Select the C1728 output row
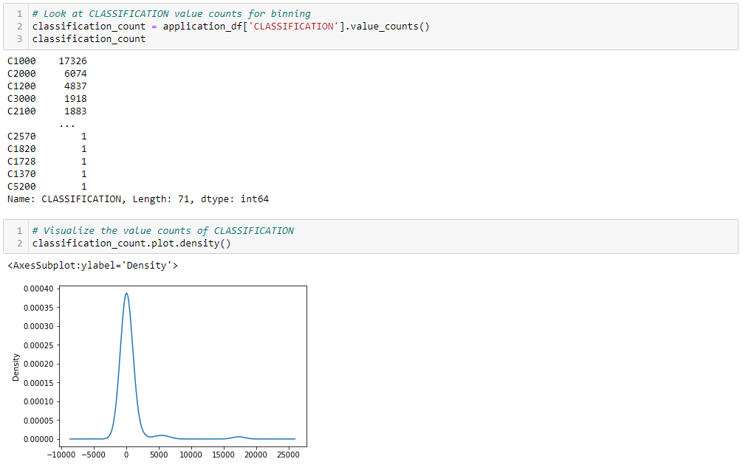 tap(47, 162)
